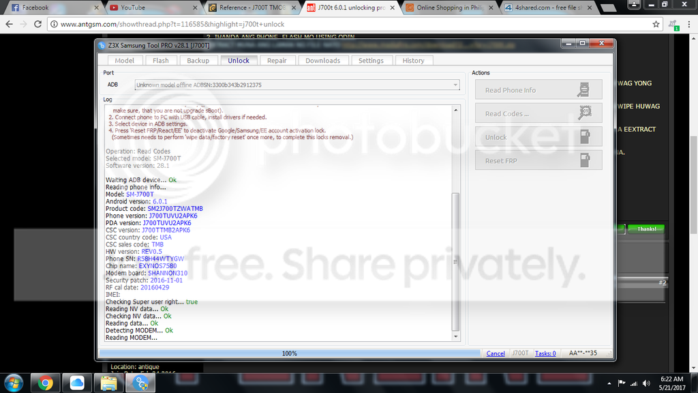Viewport: 698px width, 393px height.
Task: Click the volume speaker tray icon
Action: tap(647, 383)
